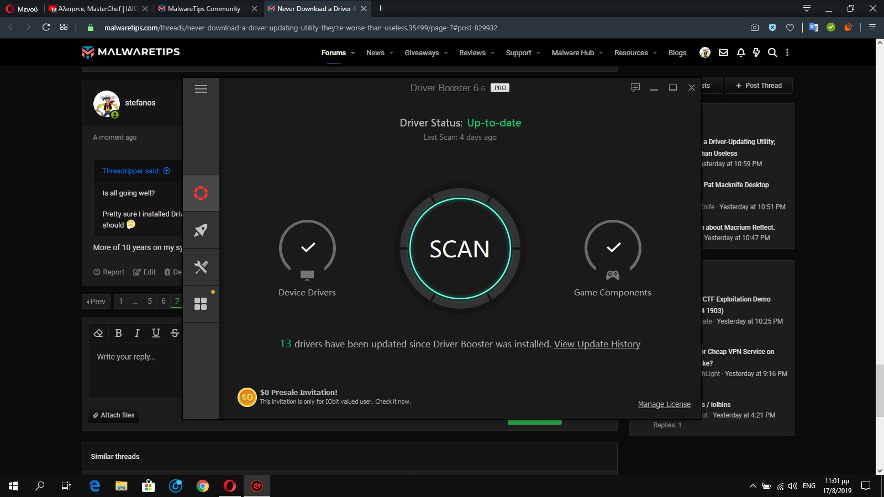Image resolution: width=884 pixels, height=497 pixels.
Task: Open Game Components check circle
Action: click(x=613, y=248)
